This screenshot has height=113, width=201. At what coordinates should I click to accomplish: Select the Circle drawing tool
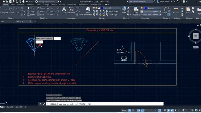12,10
